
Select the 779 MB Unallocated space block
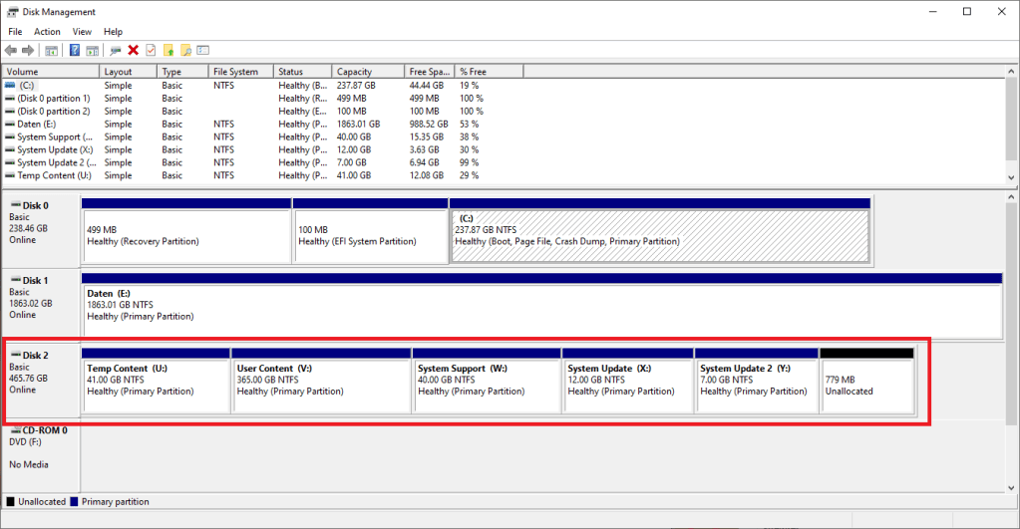(x=865, y=386)
